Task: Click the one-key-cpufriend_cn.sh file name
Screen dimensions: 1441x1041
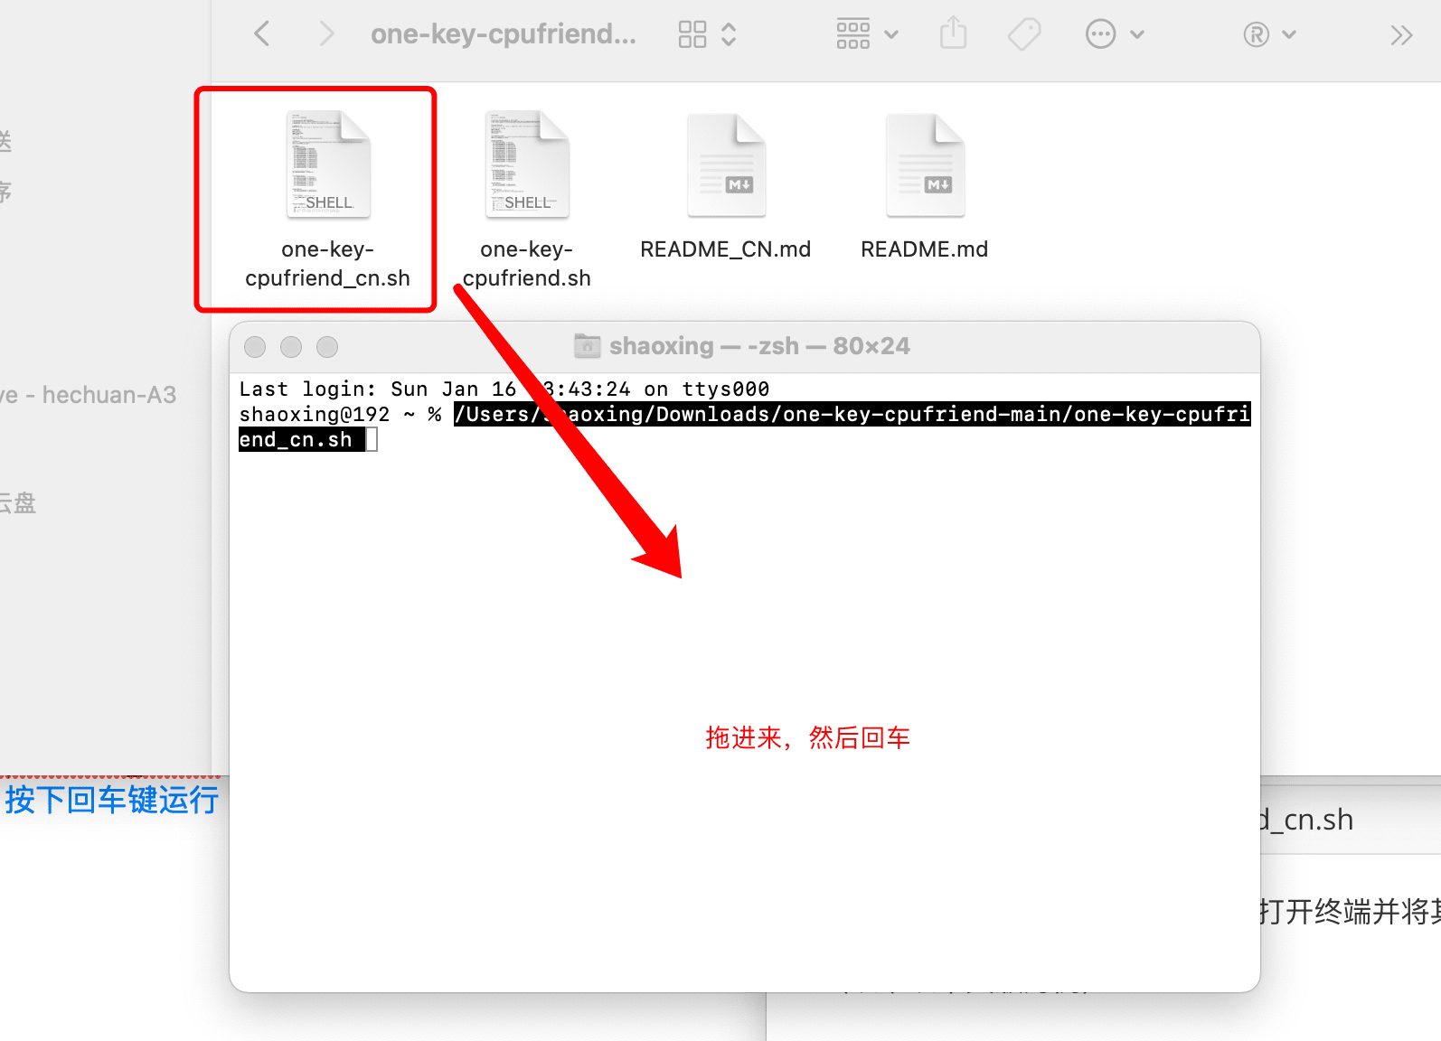Action: 328,263
